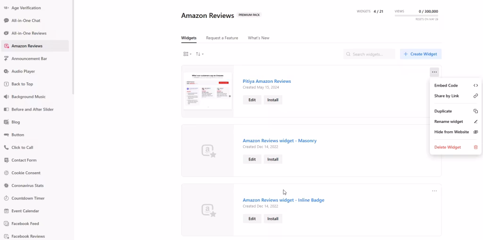This screenshot has width=483, height=240.
Task: Click the Event Calendar sidebar icon
Action: 6,211
